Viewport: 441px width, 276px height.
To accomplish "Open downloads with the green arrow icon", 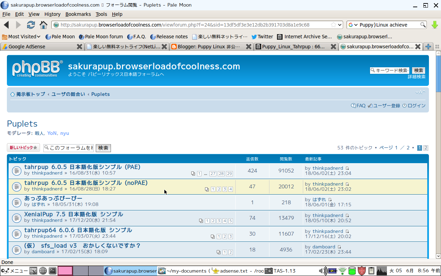I will pyautogui.click(x=434, y=25).
